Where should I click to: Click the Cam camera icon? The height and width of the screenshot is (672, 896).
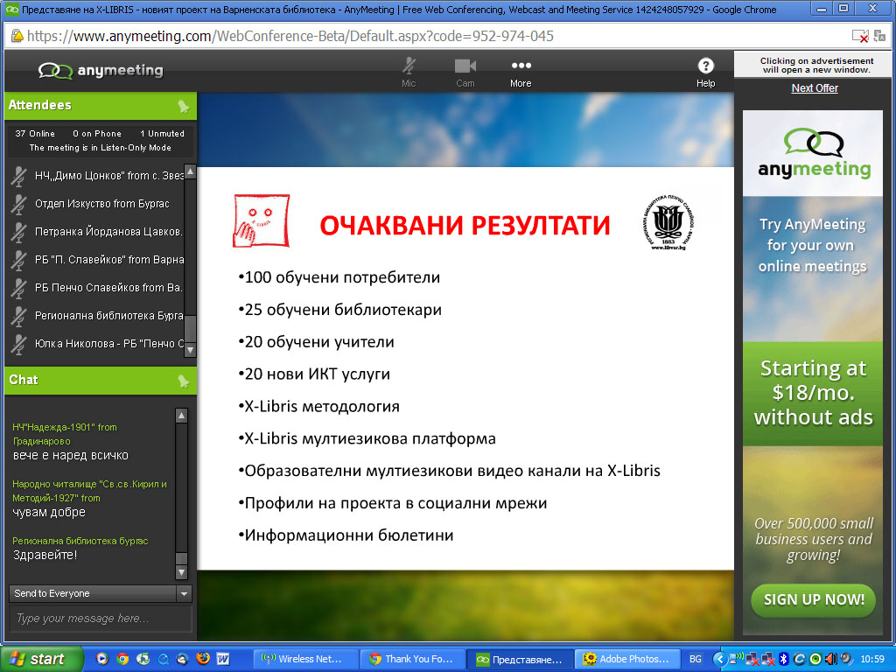465,66
